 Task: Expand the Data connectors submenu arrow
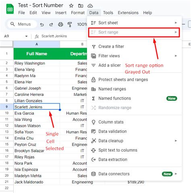click(176, 174)
